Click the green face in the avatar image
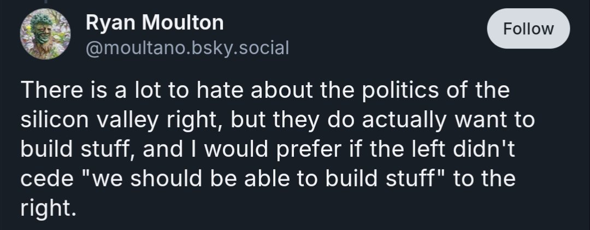This screenshot has height=230, width=590. coord(43,30)
